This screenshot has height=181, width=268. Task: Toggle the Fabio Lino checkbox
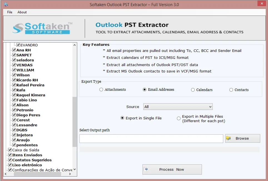click(x=14, y=100)
